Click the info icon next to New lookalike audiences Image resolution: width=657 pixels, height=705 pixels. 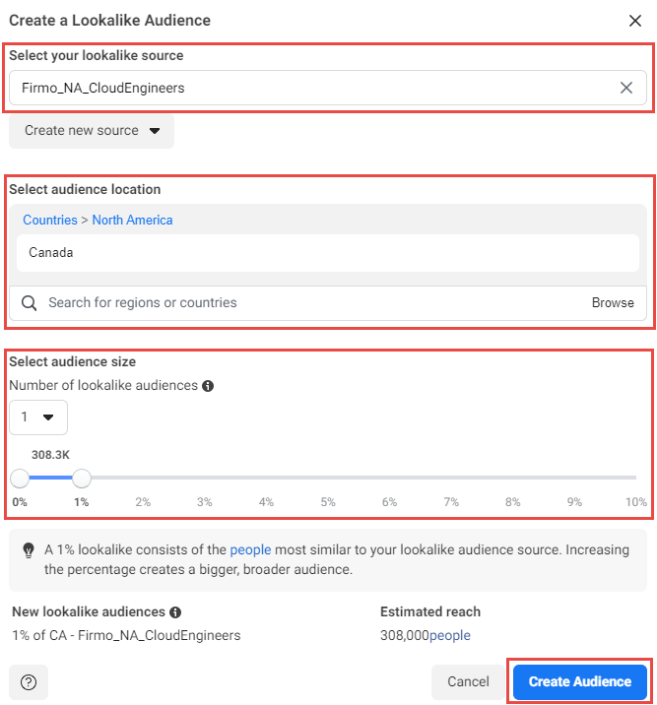175,612
